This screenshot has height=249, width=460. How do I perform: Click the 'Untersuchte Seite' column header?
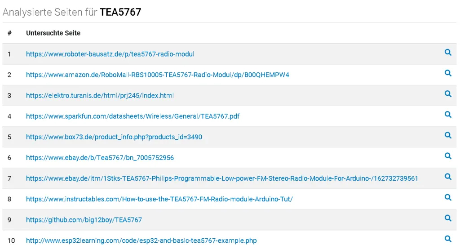pyautogui.click(x=53, y=33)
